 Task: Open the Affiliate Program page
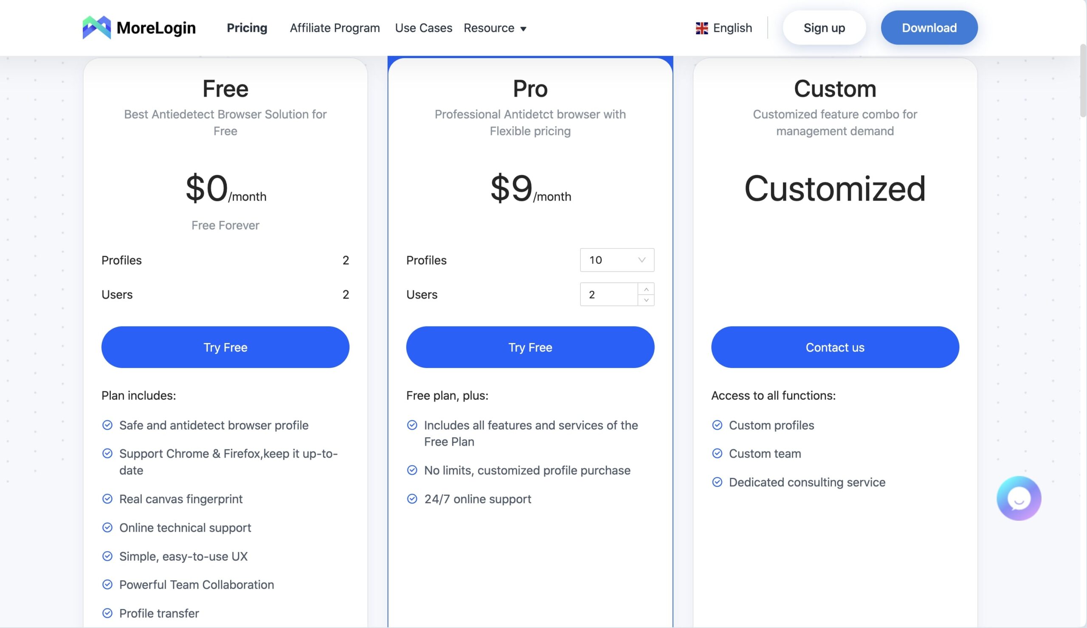335,28
